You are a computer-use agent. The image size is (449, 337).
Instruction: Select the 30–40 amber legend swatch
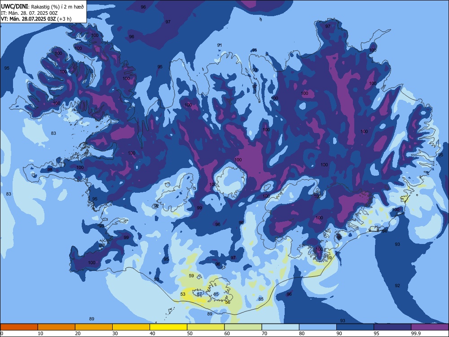131,327
